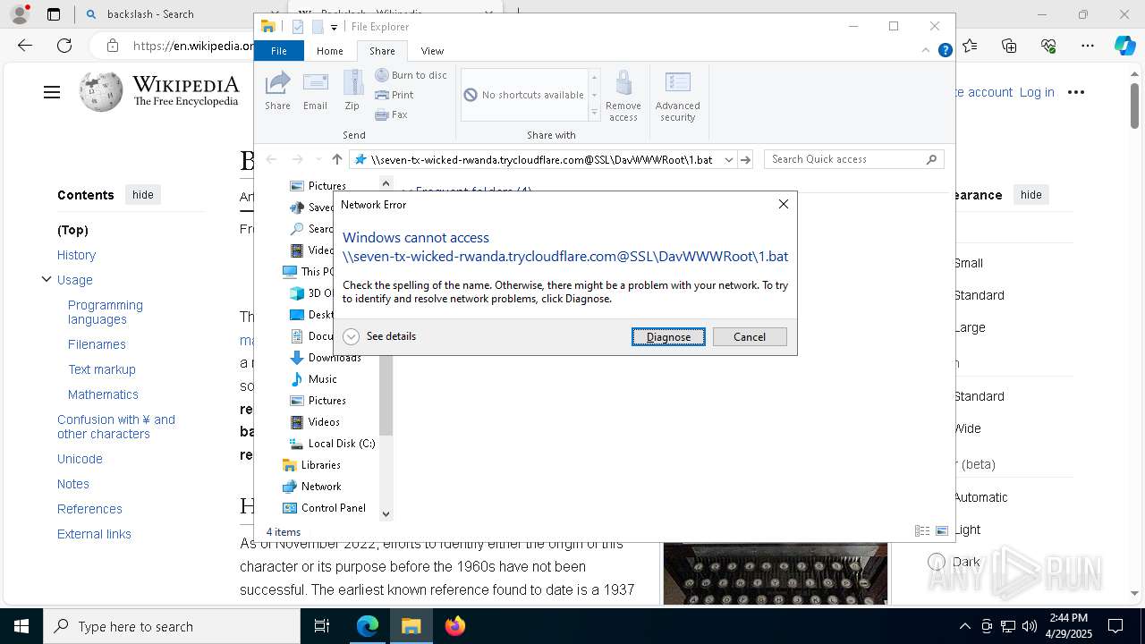Click the Go-to arrow beside address bar
The image size is (1145, 644).
point(745,159)
